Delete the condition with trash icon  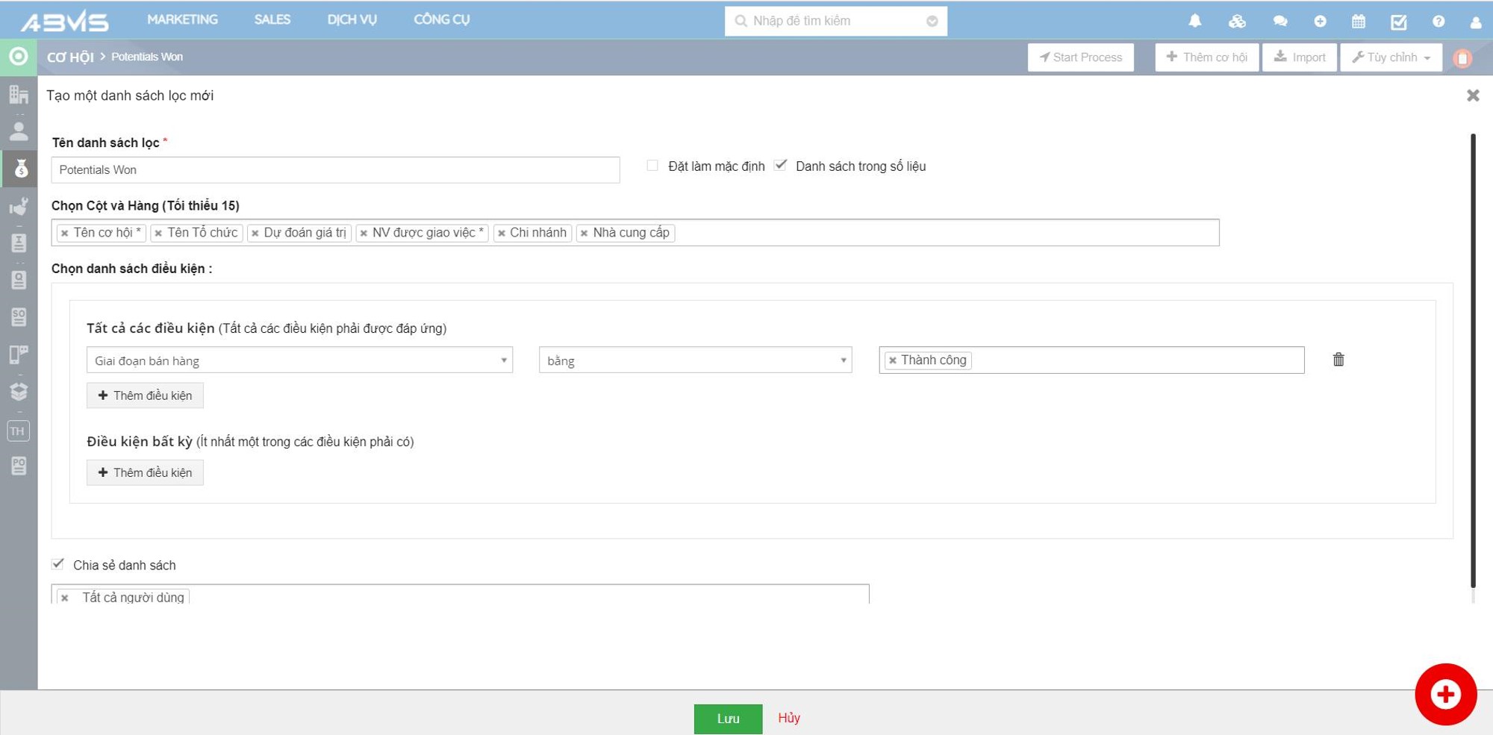tap(1338, 360)
